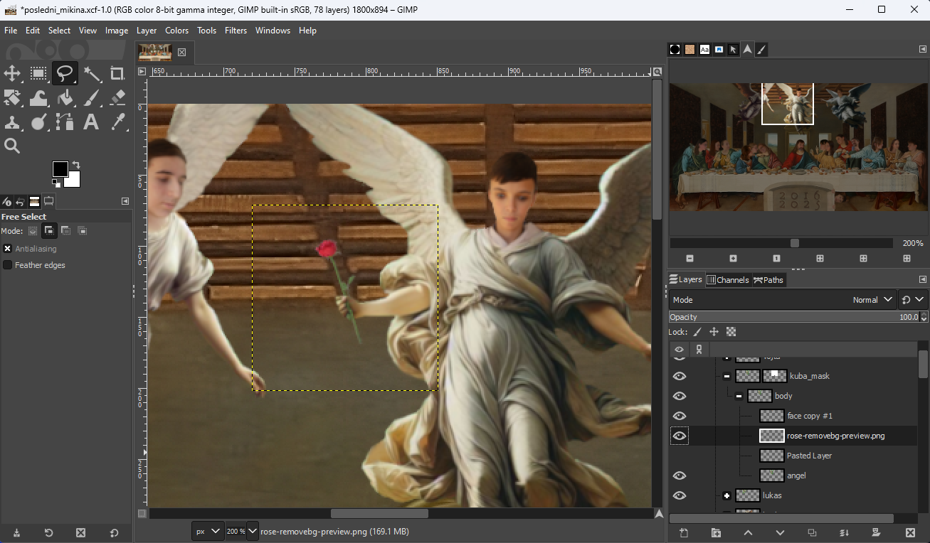Expand the lukas layer group
Viewport: 930px width, 543px height.
click(726, 495)
